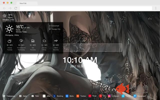
Task: Open the Apps grid icon
Action: pyautogui.click(x=20, y=96)
